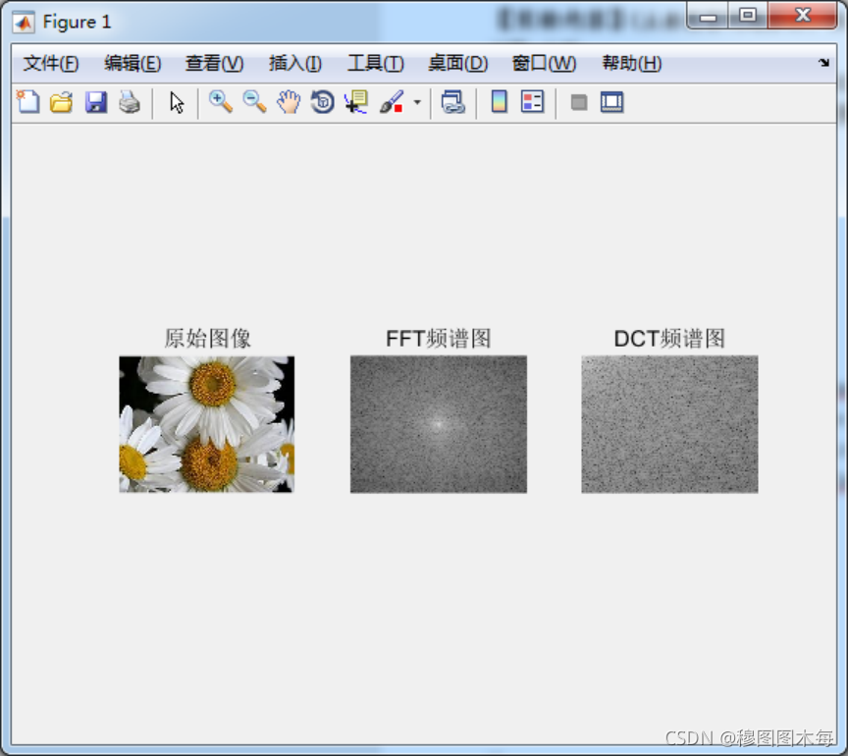Open a saved figure file

[x=61, y=101]
